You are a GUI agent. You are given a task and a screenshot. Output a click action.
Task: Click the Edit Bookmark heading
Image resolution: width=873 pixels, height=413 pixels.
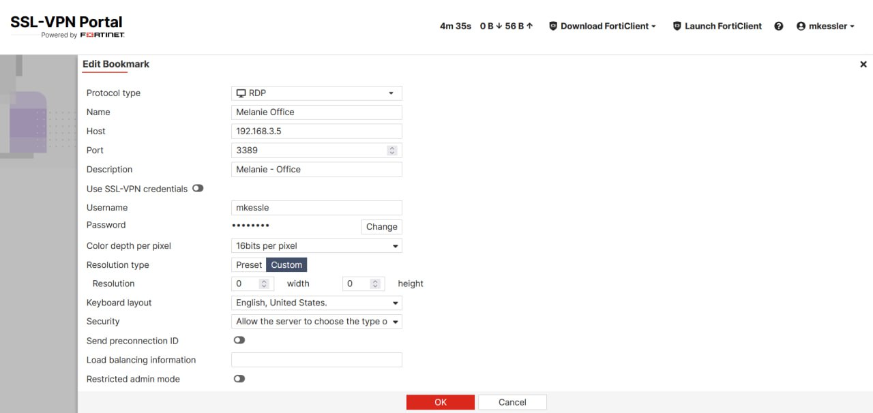pos(116,64)
